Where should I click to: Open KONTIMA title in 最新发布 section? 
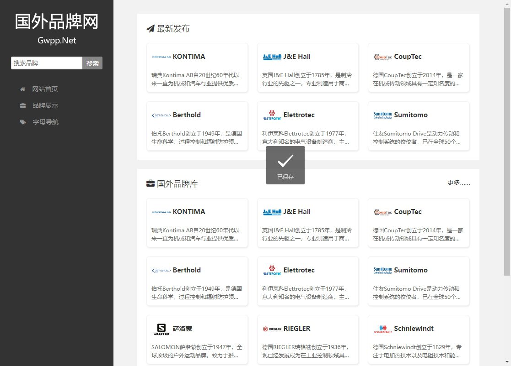coord(188,57)
